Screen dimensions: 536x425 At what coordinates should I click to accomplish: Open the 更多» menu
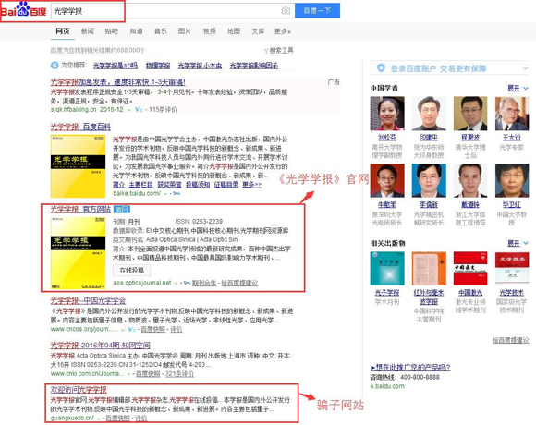click(283, 31)
